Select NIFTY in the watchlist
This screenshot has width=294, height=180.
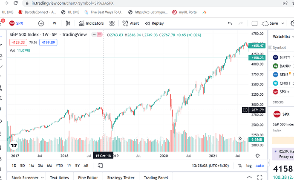285,57
